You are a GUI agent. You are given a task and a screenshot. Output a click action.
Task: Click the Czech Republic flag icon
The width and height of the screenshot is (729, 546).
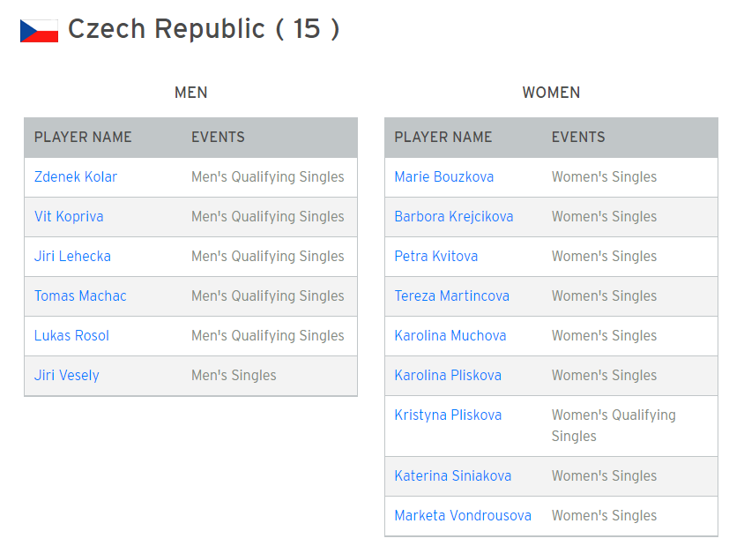click(39, 31)
